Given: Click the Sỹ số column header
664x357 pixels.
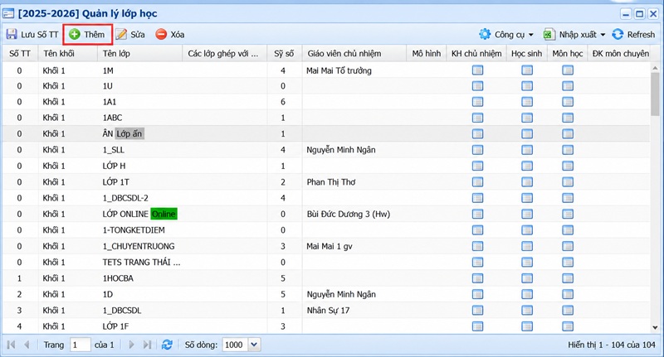Looking at the screenshot, I should point(284,54).
